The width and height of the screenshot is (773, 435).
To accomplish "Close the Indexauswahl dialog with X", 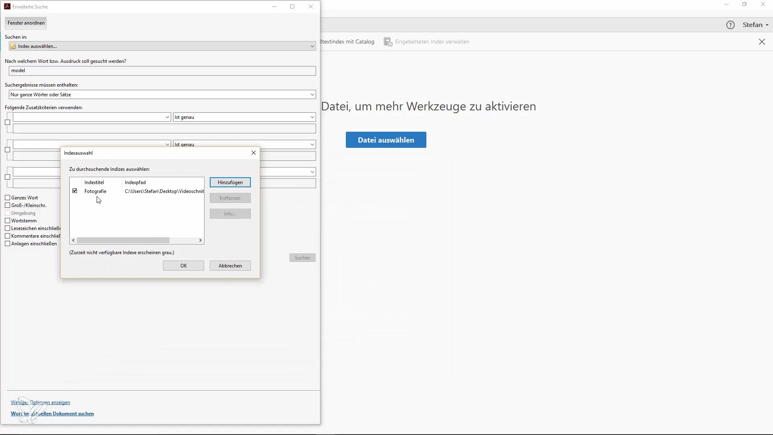I will point(254,153).
